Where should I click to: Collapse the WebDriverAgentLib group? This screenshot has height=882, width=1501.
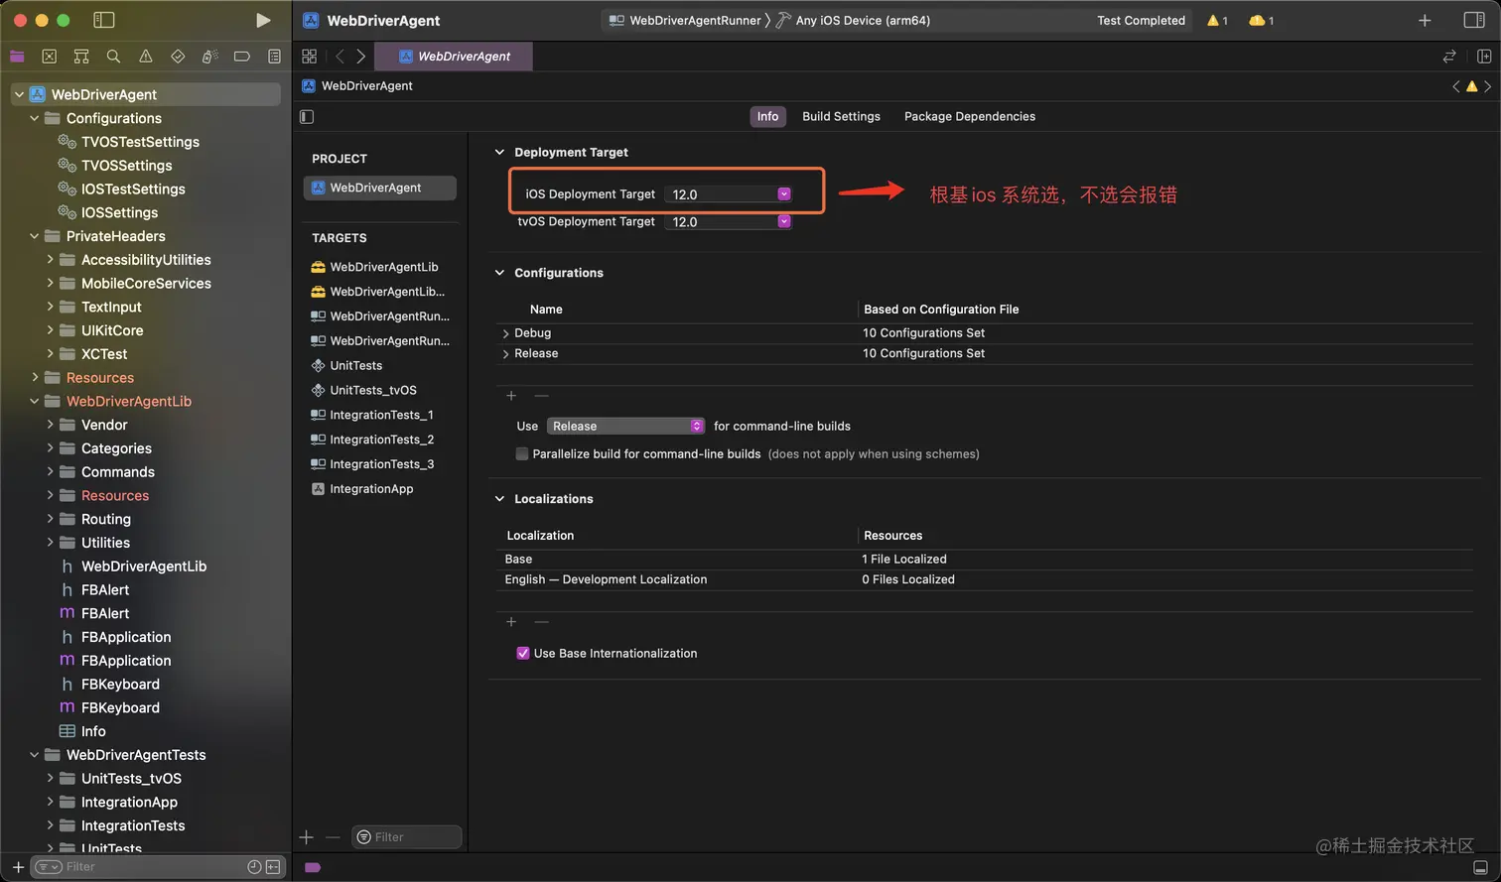[x=35, y=401]
